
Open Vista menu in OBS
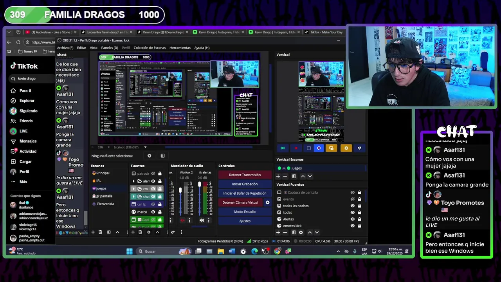point(94,48)
